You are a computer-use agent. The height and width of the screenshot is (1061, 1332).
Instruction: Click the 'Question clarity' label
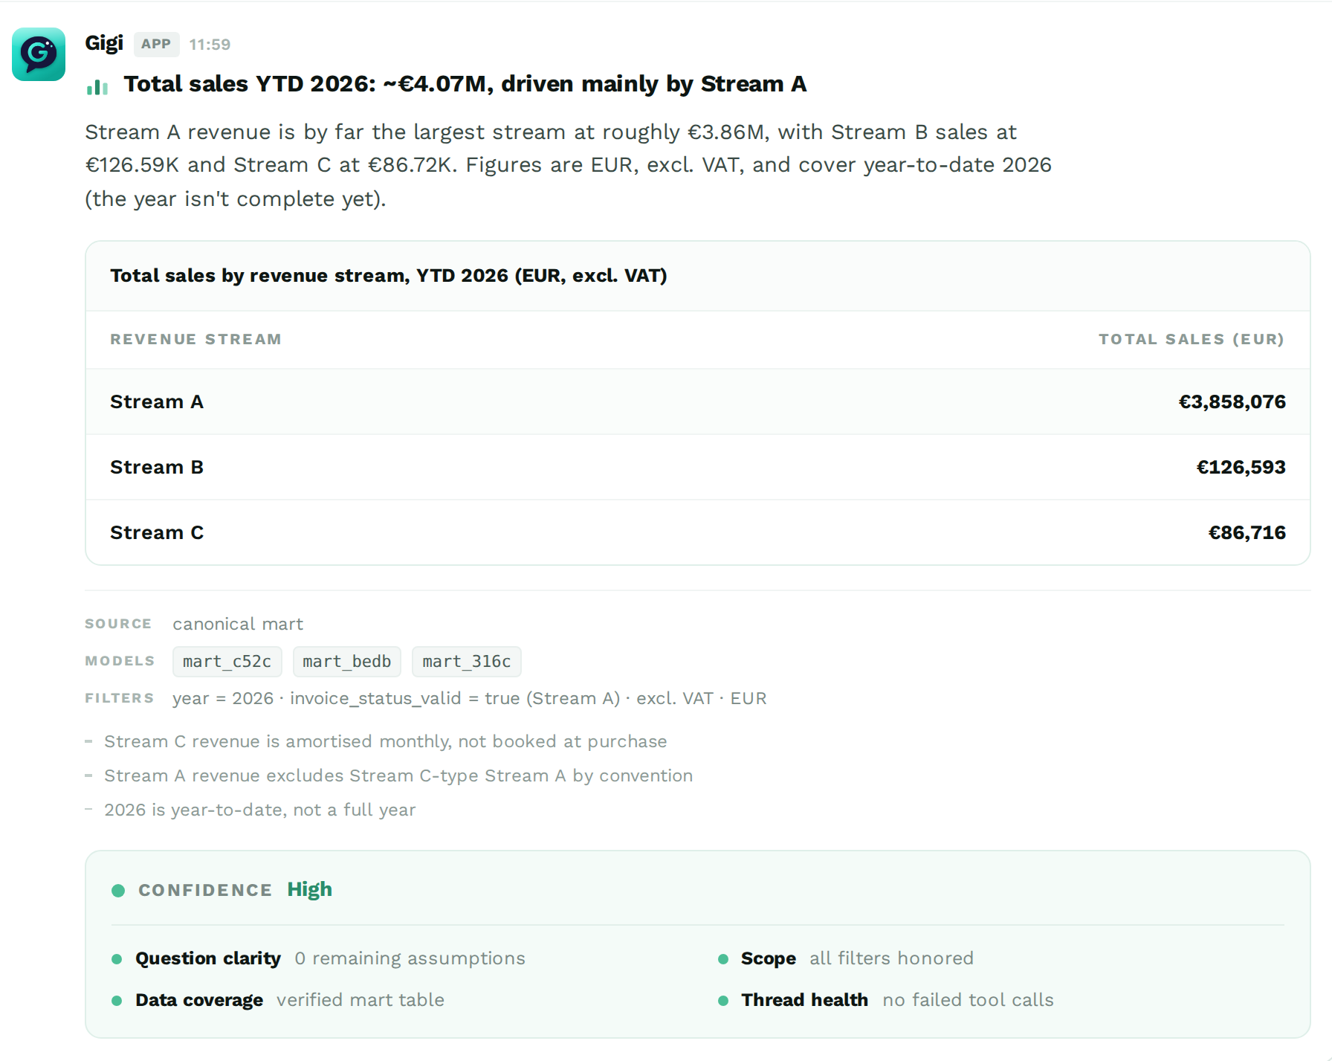click(x=208, y=959)
